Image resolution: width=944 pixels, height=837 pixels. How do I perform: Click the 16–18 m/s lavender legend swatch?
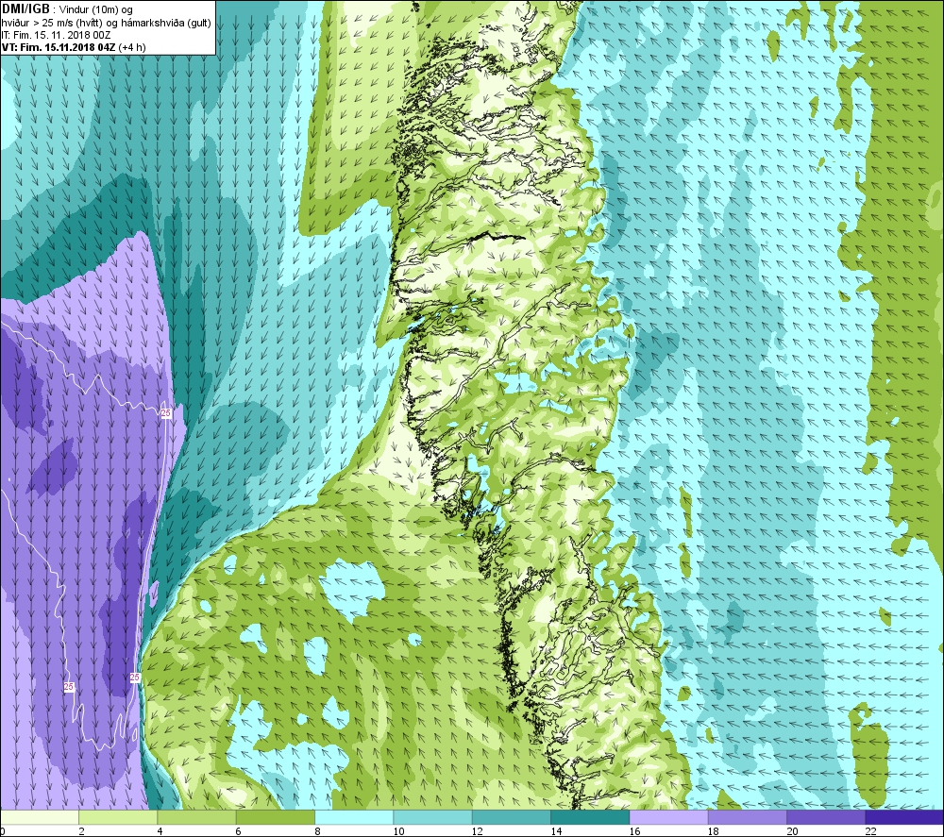(x=669, y=817)
